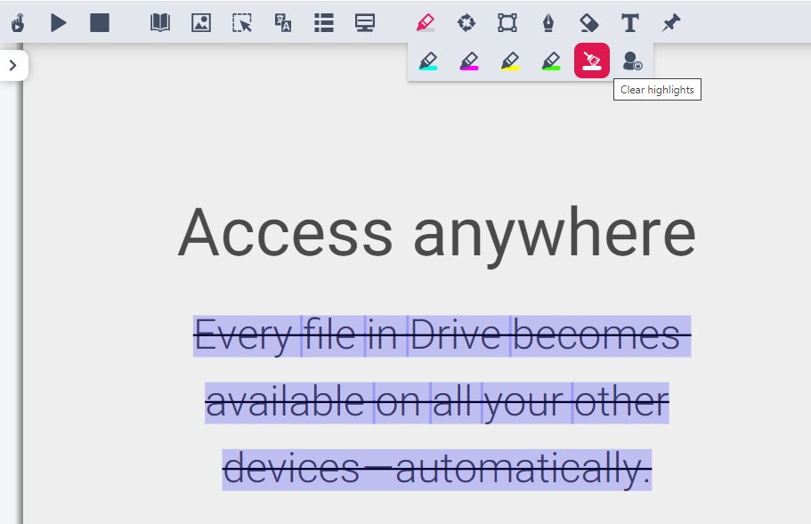Click the circular collect highlights icon

(466, 23)
